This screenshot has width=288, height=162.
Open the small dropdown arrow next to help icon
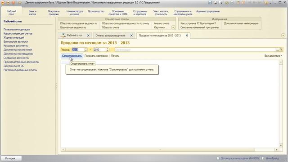pos(270,3)
